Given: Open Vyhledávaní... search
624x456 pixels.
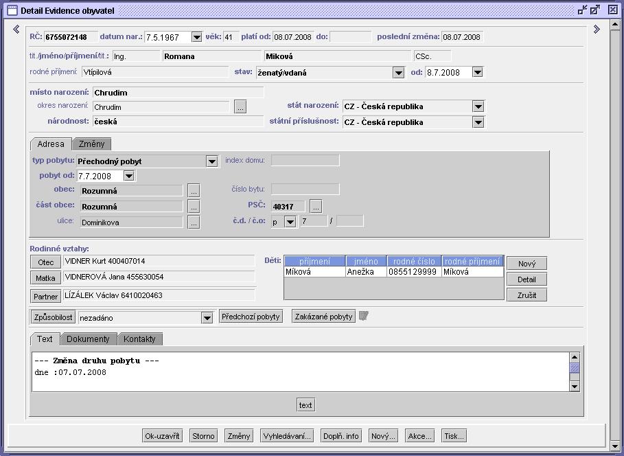Looking at the screenshot, I should coord(287,436).
